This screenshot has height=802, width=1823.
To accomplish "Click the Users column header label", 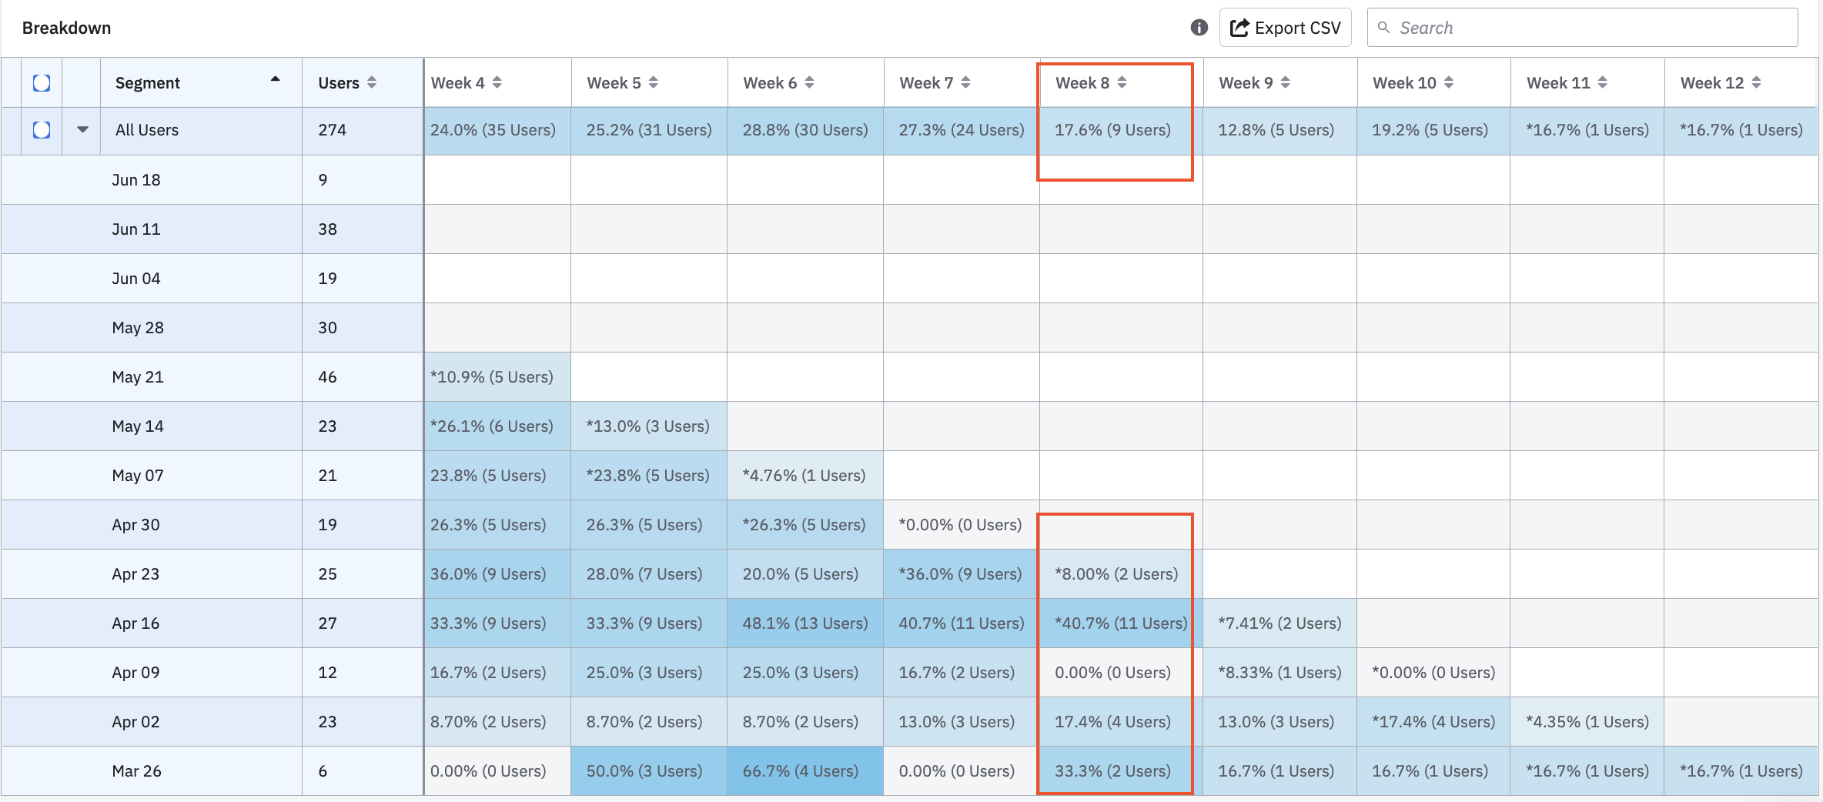I will [339, 83].
